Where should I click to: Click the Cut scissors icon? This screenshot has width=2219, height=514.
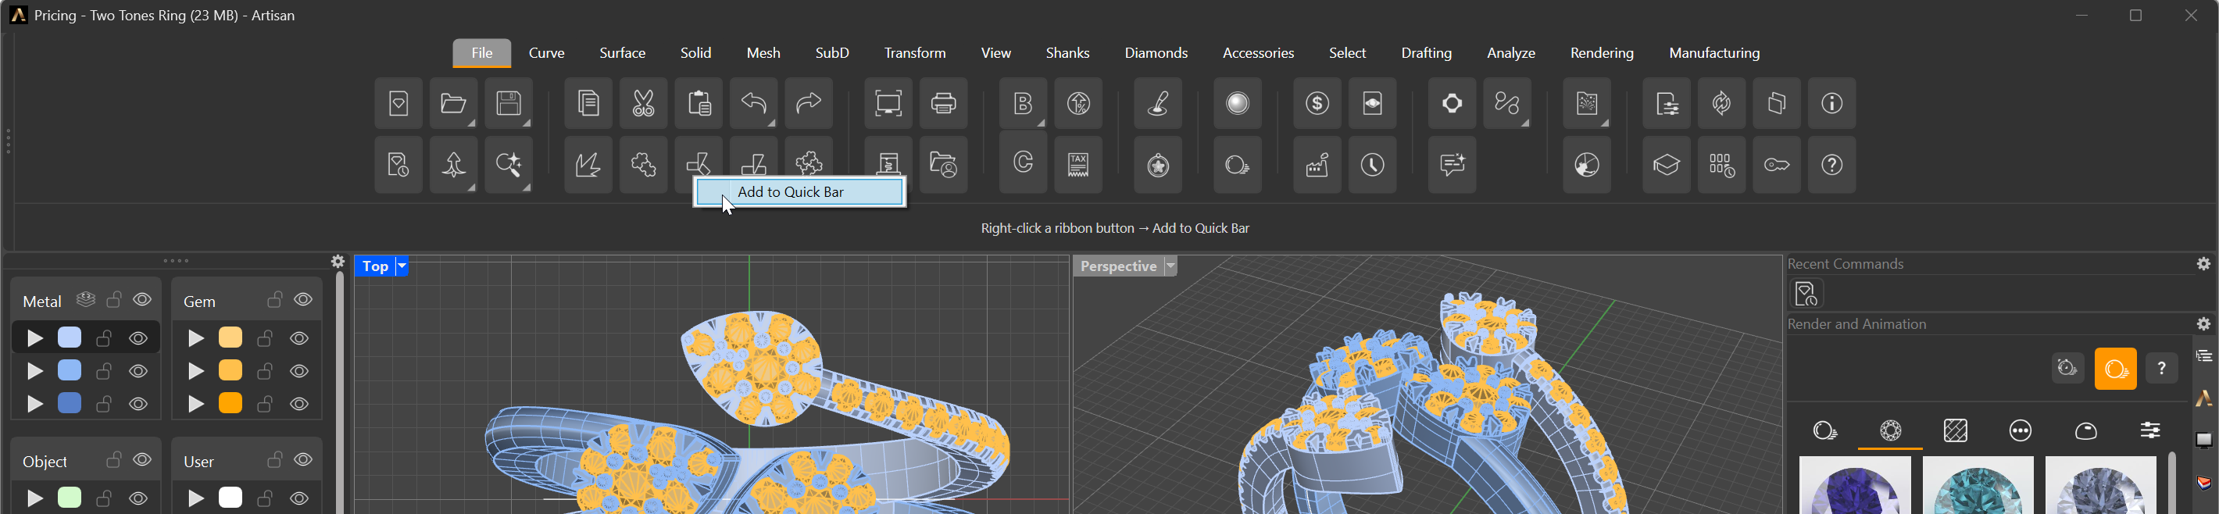click(x=644, y=103)
